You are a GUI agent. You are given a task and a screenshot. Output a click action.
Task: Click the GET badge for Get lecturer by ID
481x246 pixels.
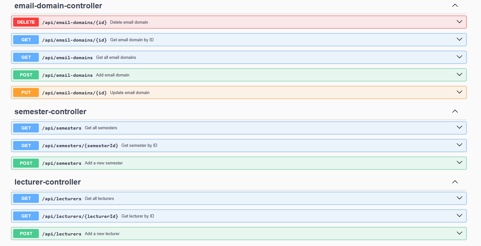coord(26,216)
